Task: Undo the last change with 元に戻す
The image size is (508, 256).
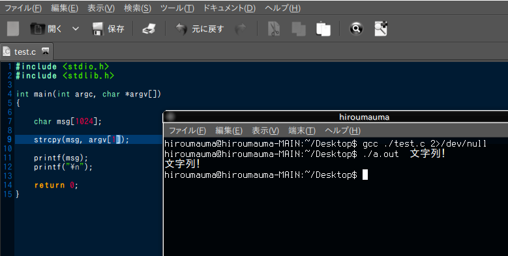Action: pyautogui.click(x=200, y=29)
